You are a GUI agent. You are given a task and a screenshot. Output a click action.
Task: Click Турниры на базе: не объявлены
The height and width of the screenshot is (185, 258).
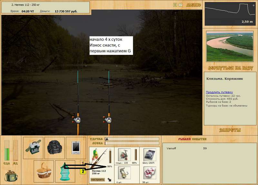pos(227,106)
